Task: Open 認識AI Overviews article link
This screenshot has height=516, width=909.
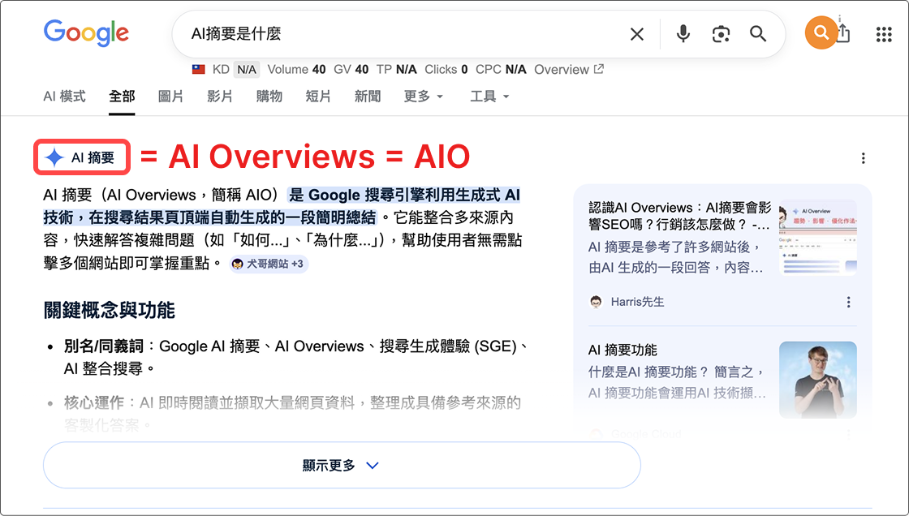Action: click(x=679, y=216)
